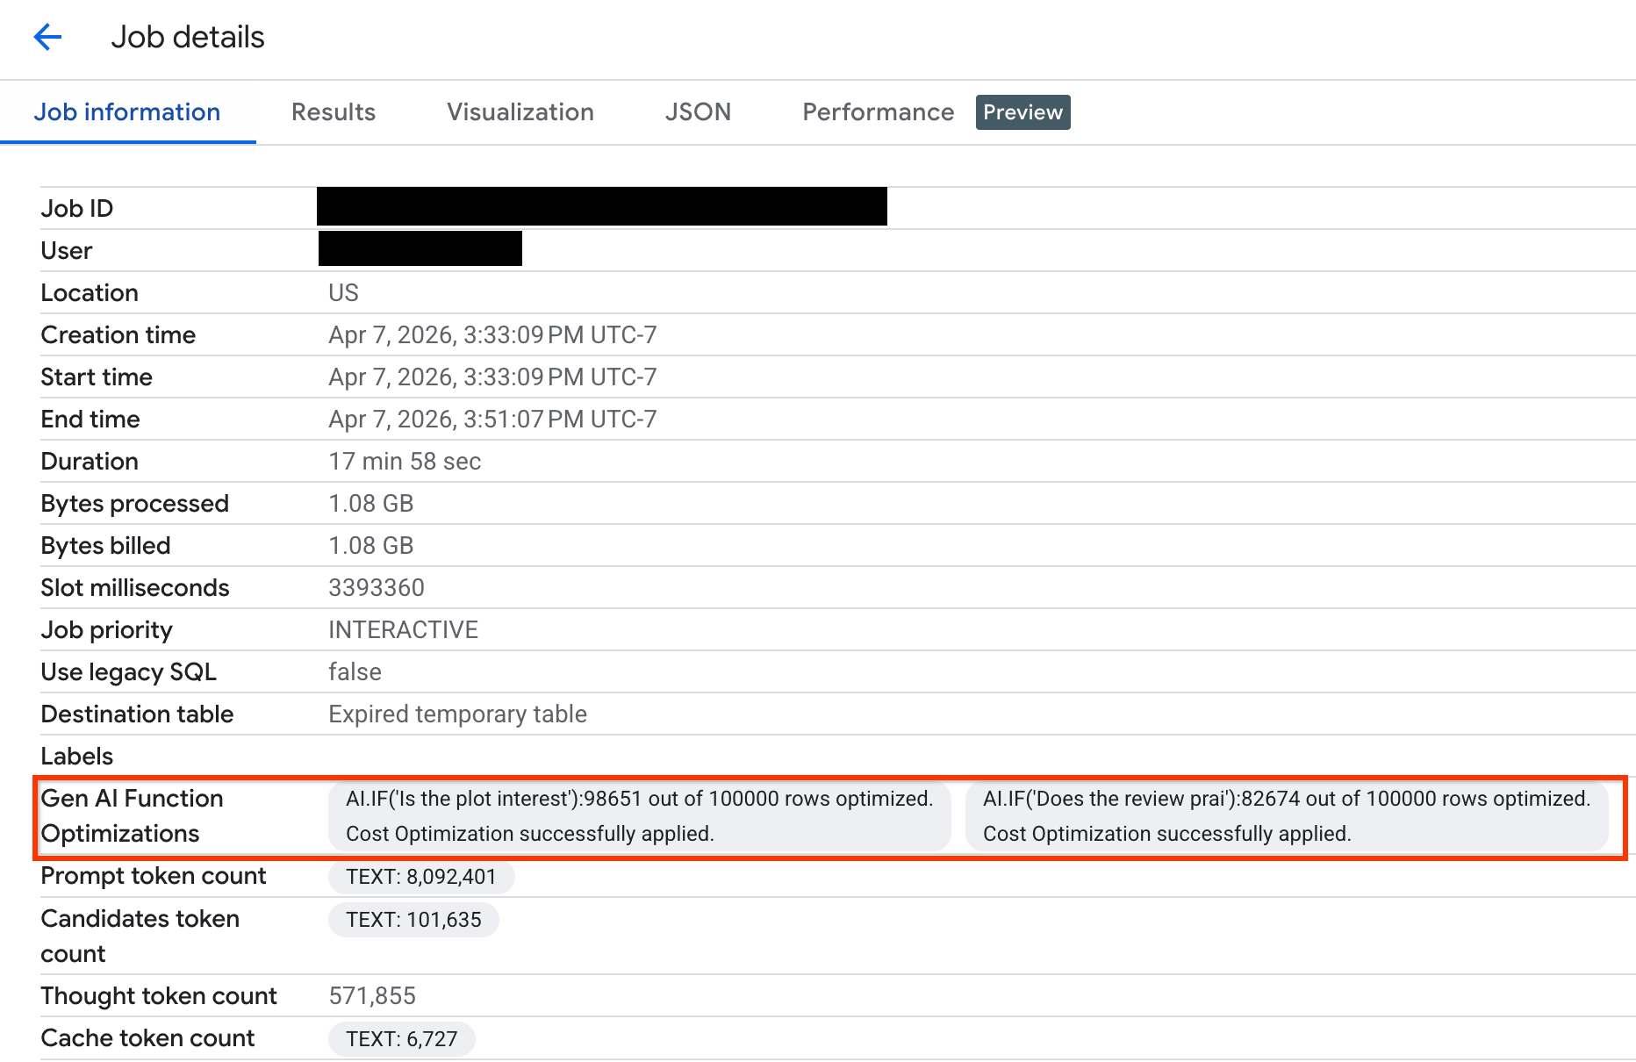Click the first AI.IF plot optimization chip
Screen dimensions: 1636x1062
639,815
